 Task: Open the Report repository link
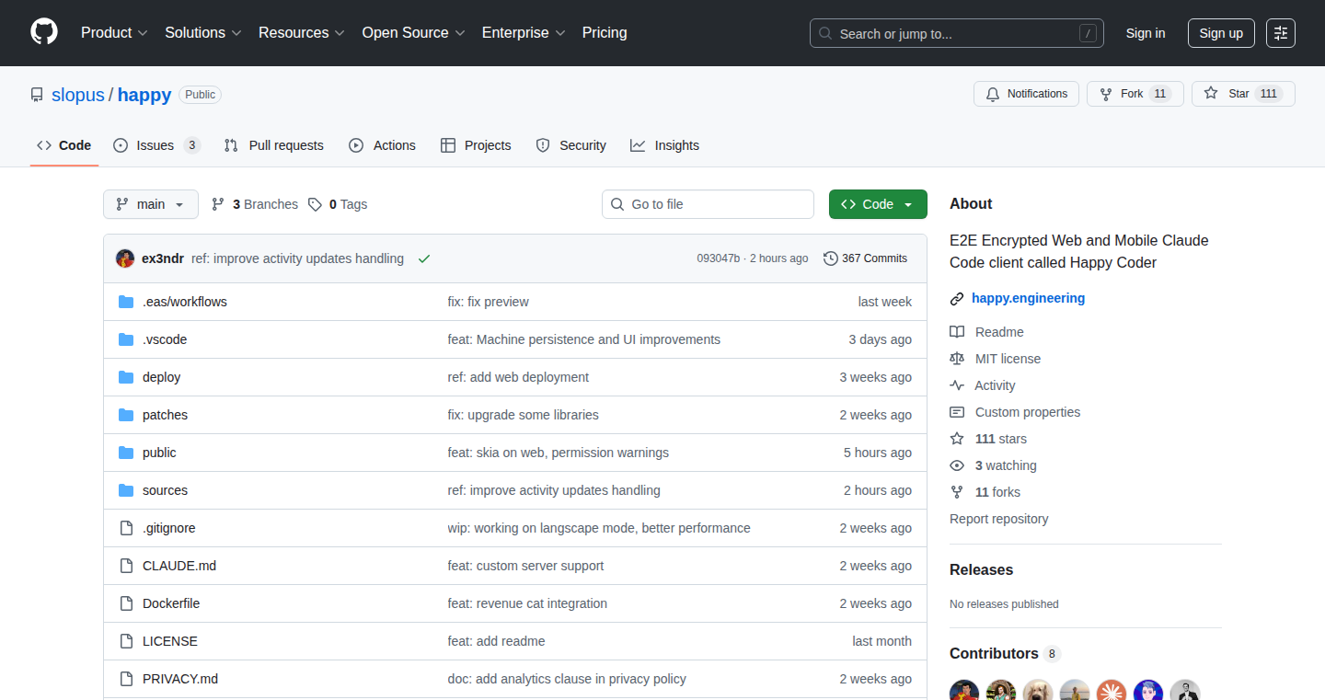(x=998, y=519)
